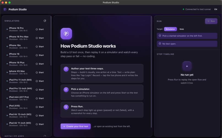Click power icon for iPad (A16)

[x=37, y=107]
